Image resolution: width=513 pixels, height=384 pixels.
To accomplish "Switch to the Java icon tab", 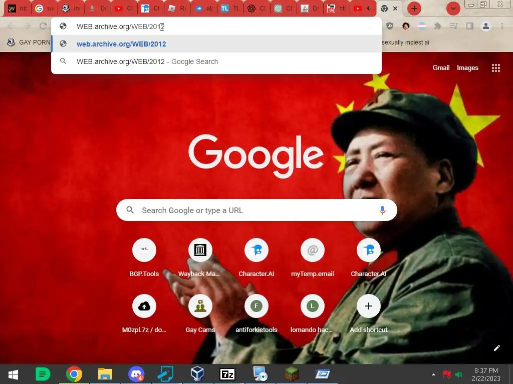I will point(310,9).
